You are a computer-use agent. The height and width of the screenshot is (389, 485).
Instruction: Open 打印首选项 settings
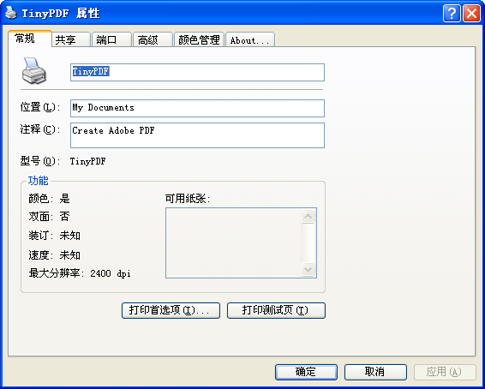point(171,310)
